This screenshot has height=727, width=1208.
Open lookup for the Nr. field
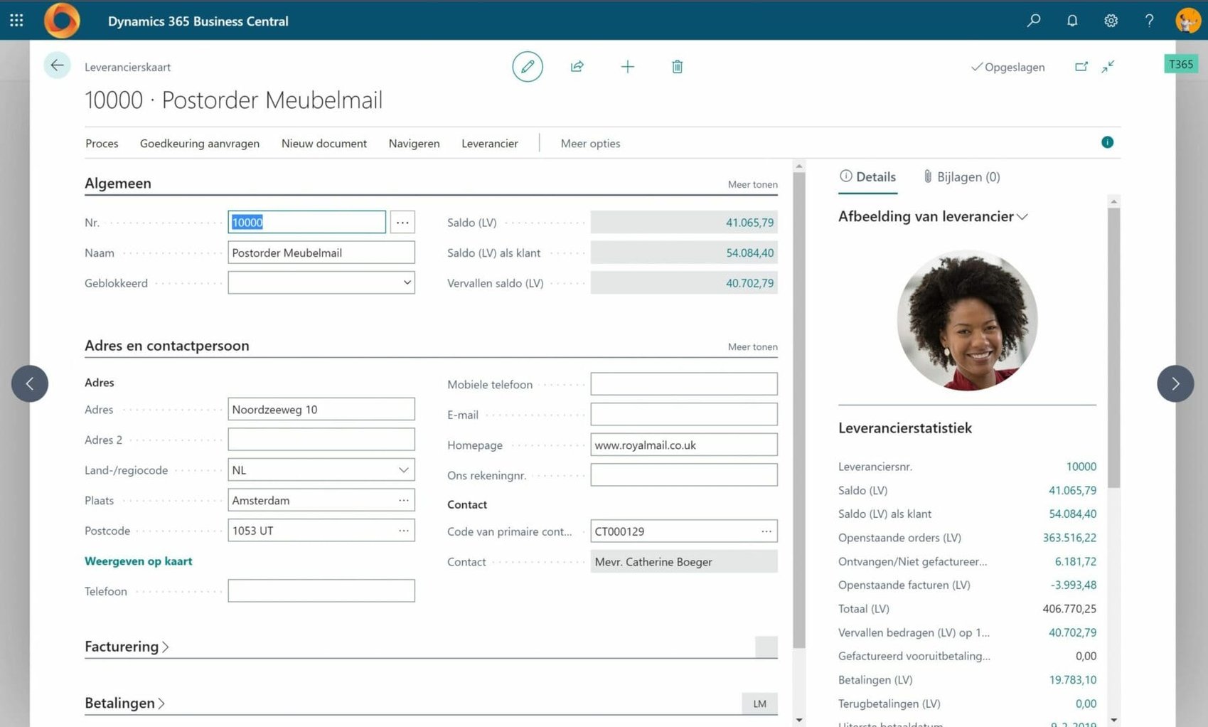402,222
